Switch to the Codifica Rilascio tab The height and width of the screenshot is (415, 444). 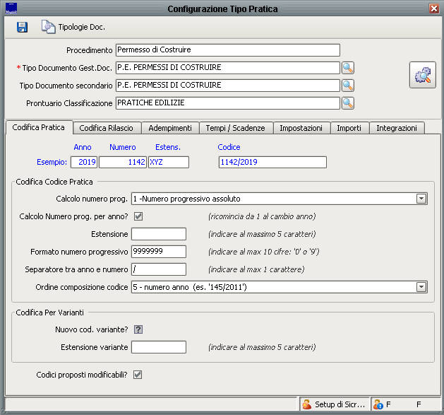[107, 128]
